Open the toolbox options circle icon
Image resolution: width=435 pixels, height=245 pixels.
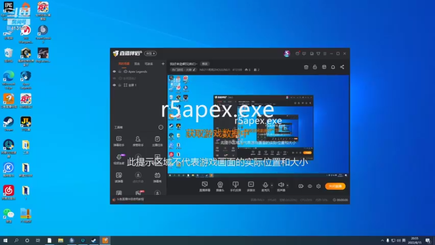(x=160, y=127)
